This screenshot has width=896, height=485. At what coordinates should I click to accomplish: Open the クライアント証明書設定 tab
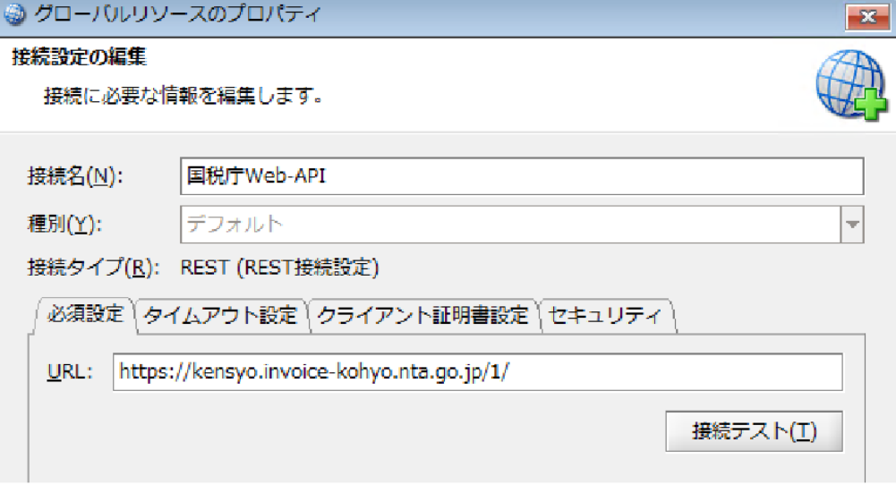tap(422, 315)
